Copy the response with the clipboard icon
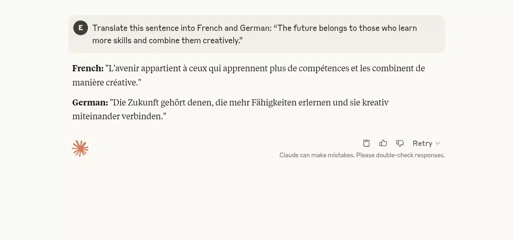The height and width of the screenshot is (240, 513). (x=366, y=143)
